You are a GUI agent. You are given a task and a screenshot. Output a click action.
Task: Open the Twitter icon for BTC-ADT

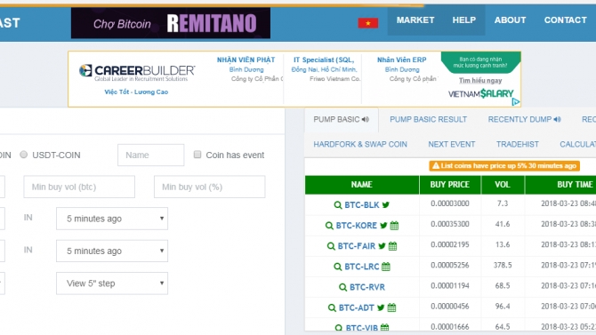coord(381,307)
